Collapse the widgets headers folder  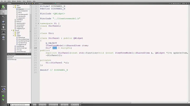pos(13,7)
